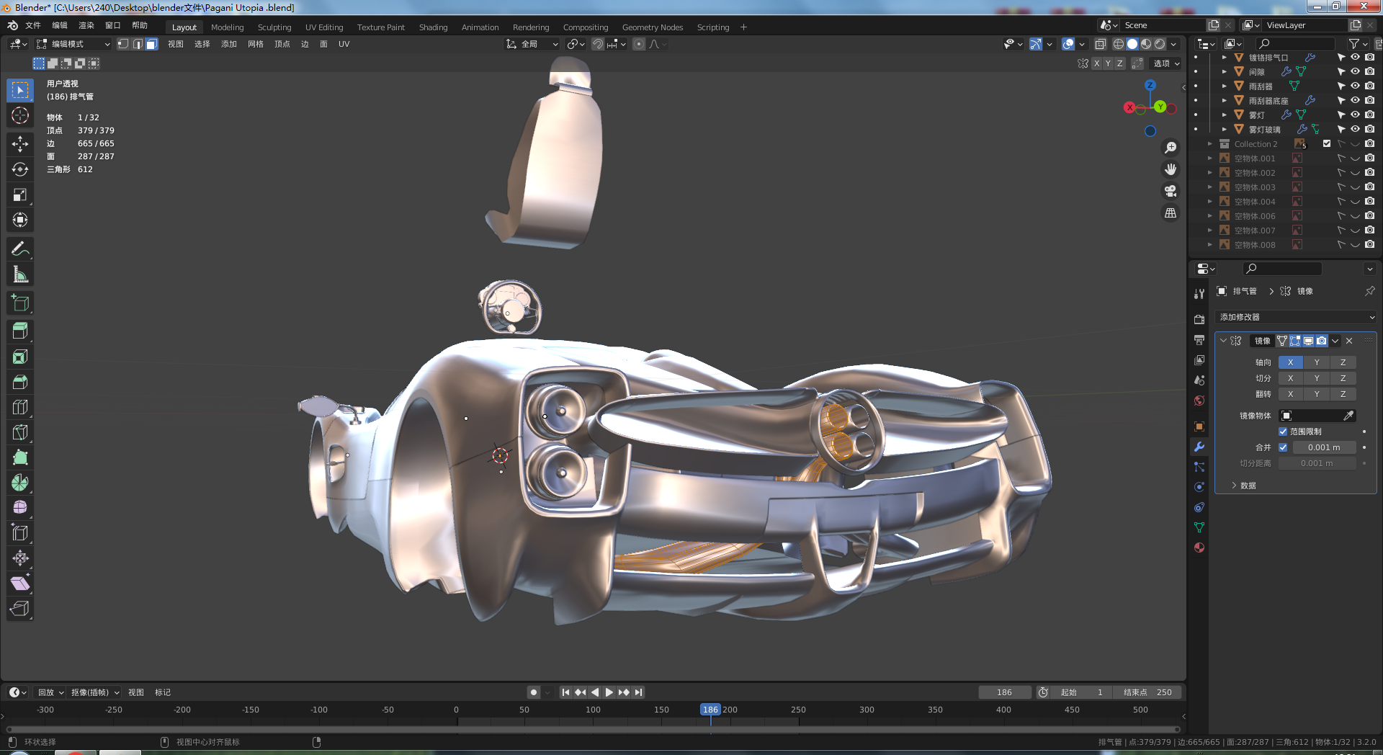Enable Y axis for the mirror 轴向
This screenshot has height=755, width=1383.
tap(1317, 362)
